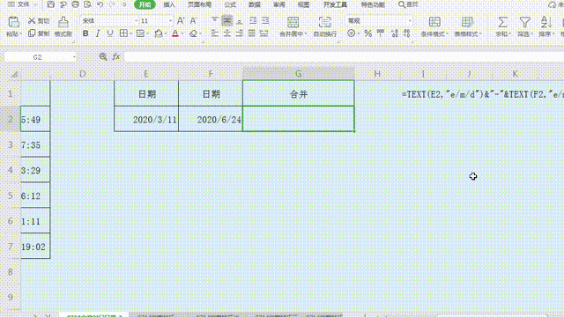Click the distributed alignment icon
Screen dimensions: 564x317
point(264,33)
